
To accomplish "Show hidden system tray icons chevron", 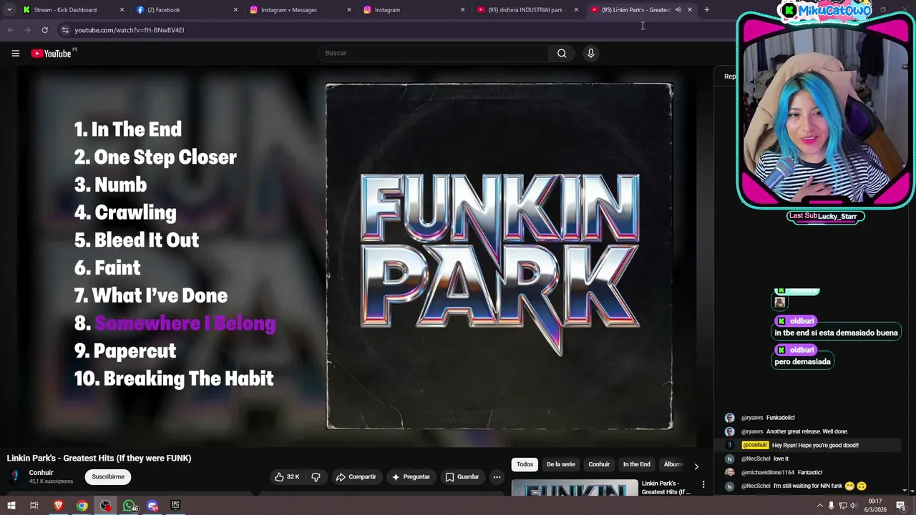I will pyautogui.click(x=819, y=506).
